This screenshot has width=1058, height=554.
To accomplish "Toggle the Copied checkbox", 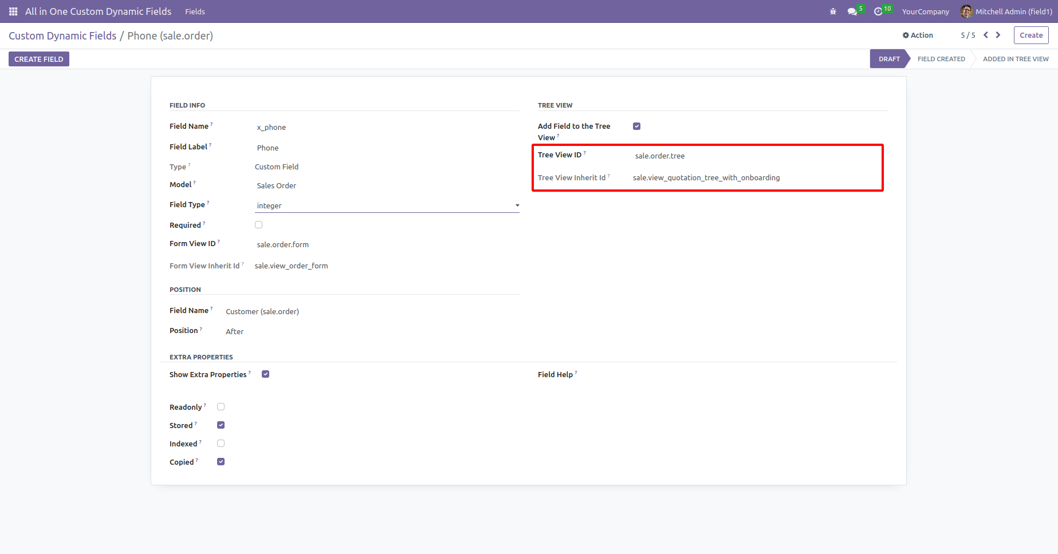I will (x=221, y=462).
